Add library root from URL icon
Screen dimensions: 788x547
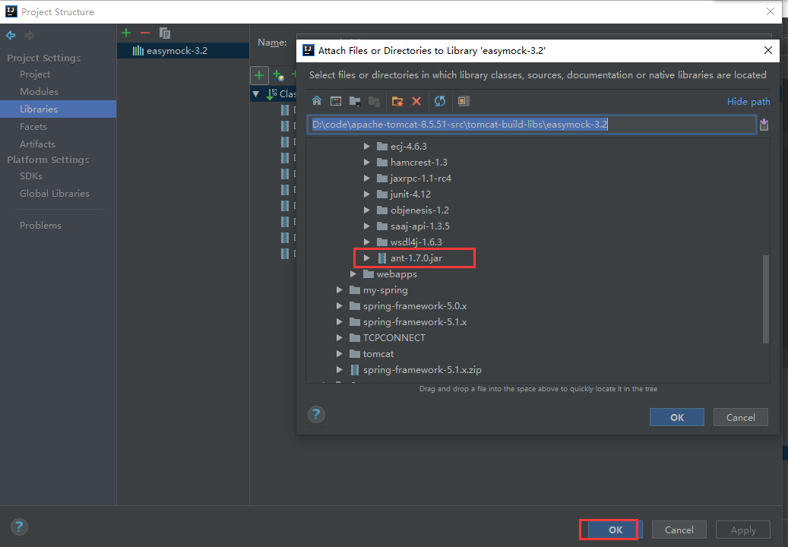(278, 76)
